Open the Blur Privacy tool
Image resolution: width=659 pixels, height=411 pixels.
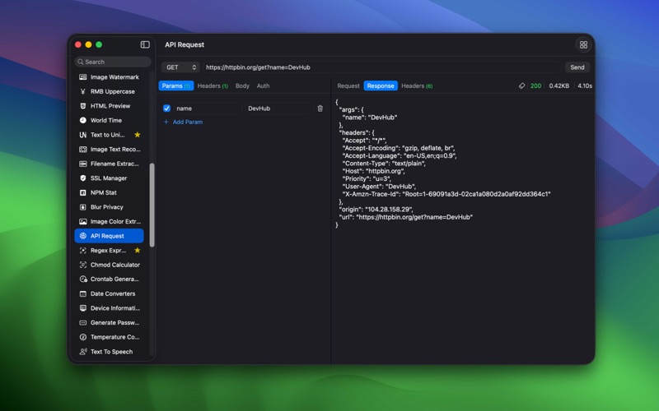(x=106, y=207)
